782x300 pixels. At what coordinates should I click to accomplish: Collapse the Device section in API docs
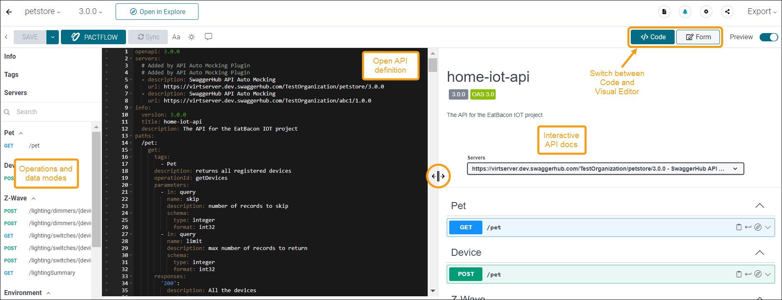point(760,252)
